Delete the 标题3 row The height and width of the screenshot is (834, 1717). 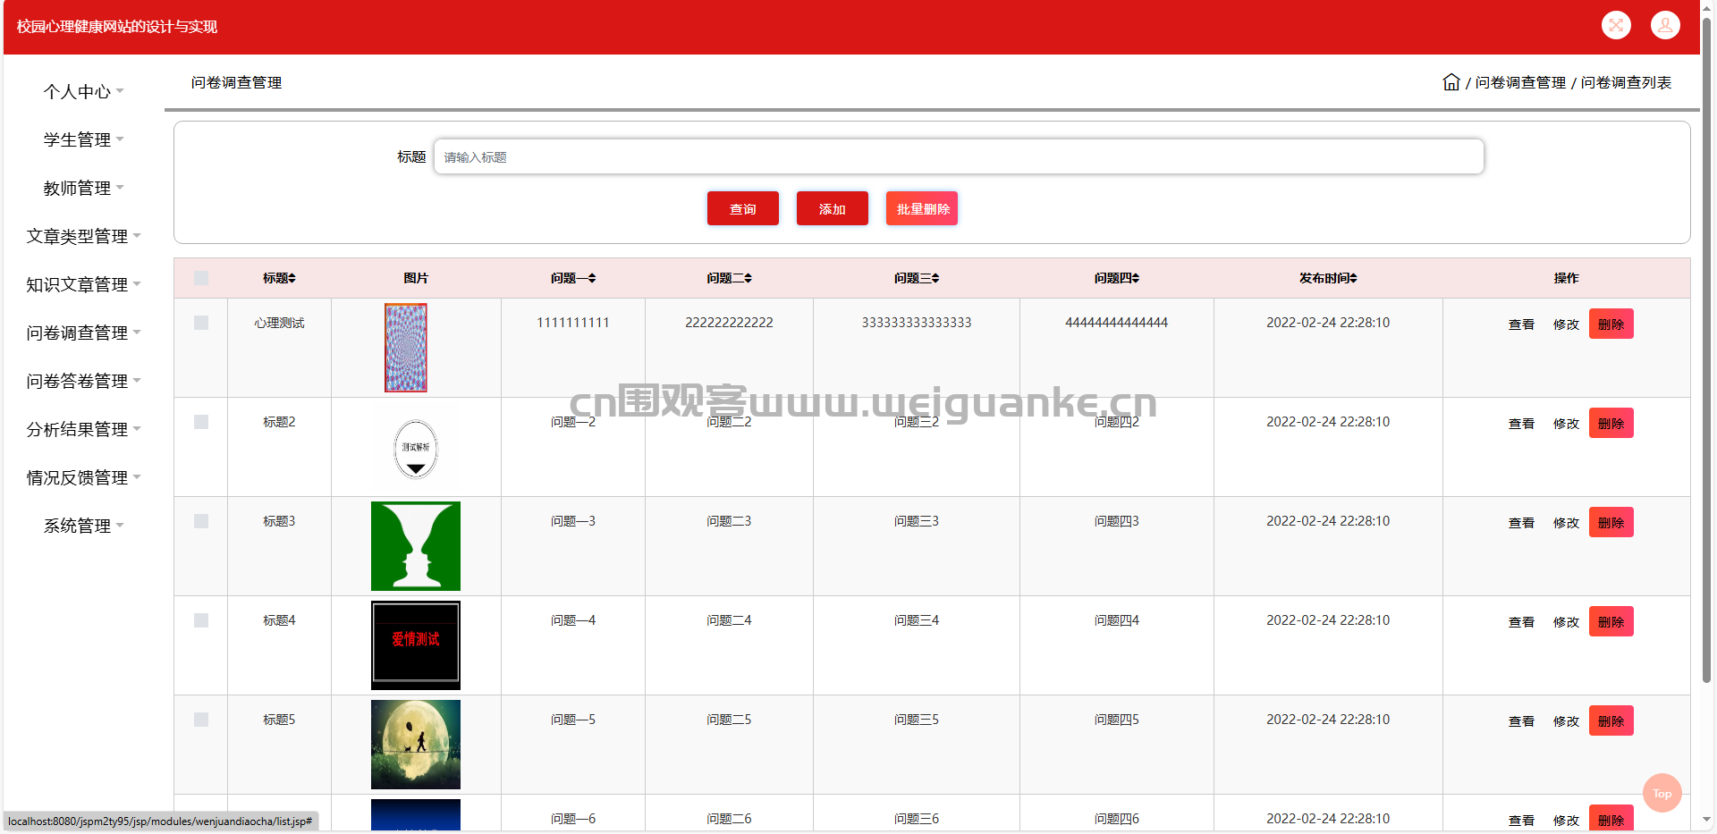pos(1611,522)
